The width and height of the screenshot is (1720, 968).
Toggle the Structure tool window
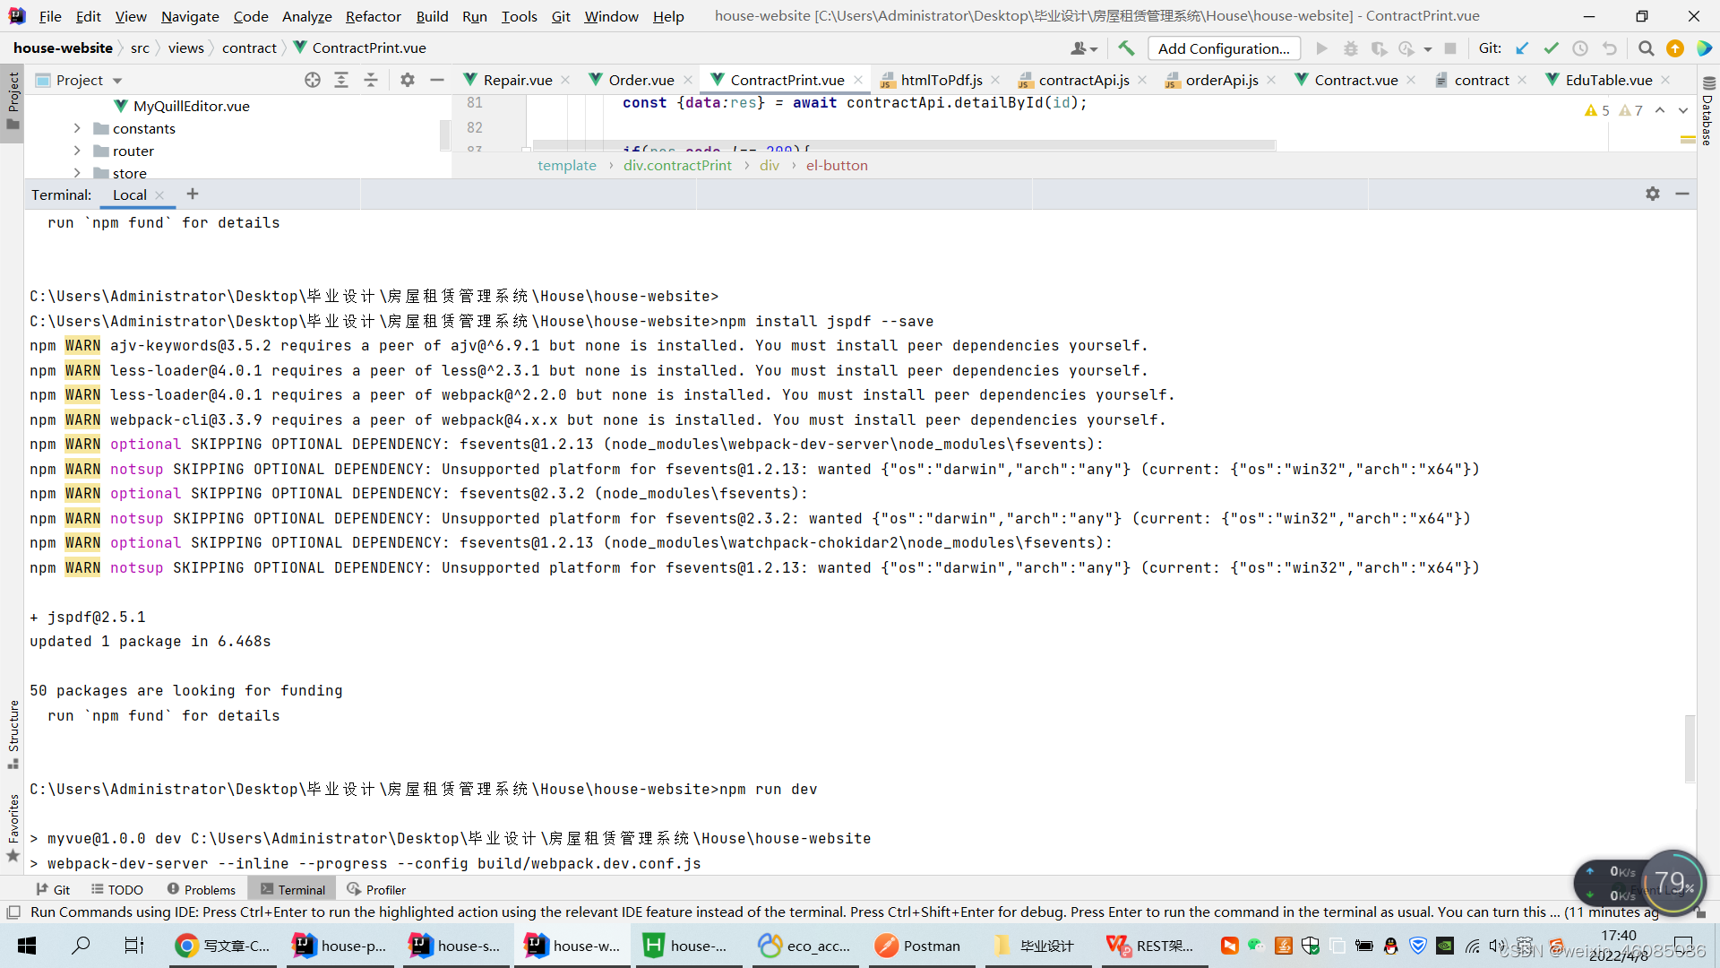(13, 733)
